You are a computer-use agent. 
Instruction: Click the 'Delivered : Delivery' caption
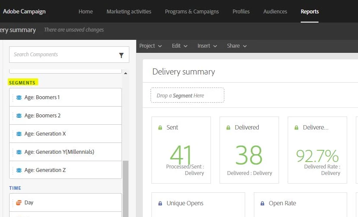click(x=250, y=173)
